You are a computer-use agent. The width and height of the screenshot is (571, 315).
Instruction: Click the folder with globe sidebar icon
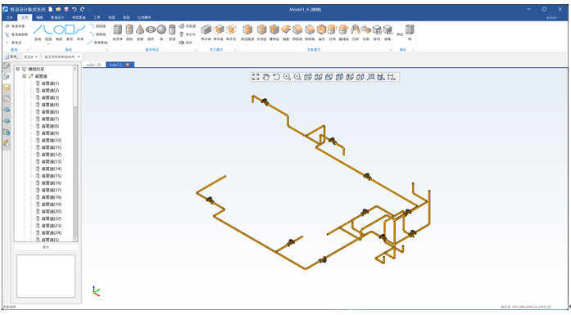(7, 132)
